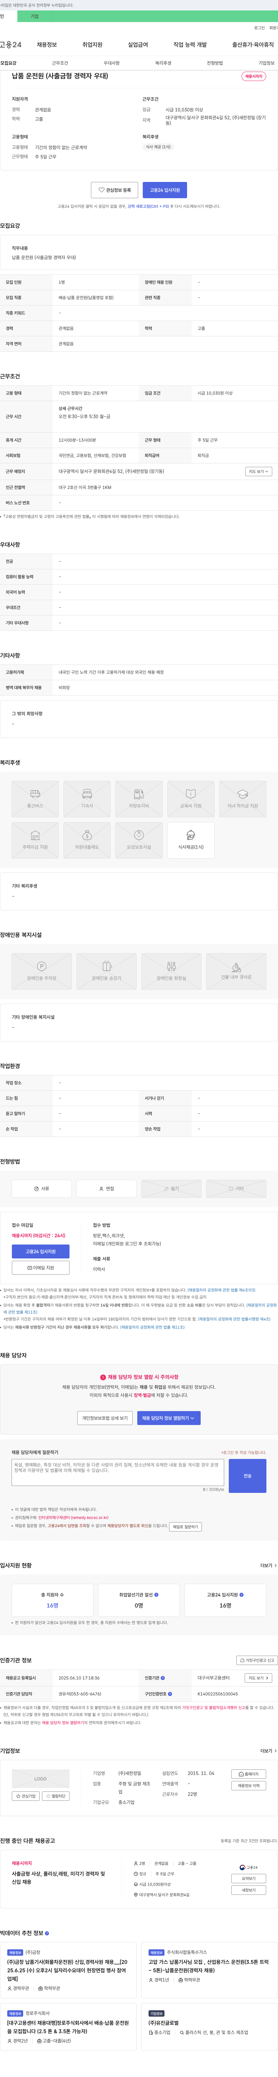Click the 이메일 지원 button

(x=40, y=1267)
